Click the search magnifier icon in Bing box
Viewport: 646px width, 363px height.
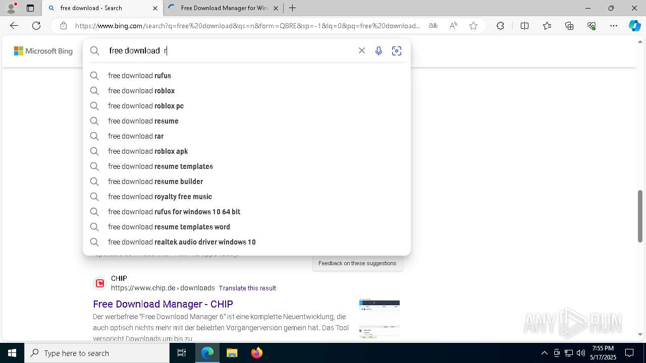click(95, 50)
